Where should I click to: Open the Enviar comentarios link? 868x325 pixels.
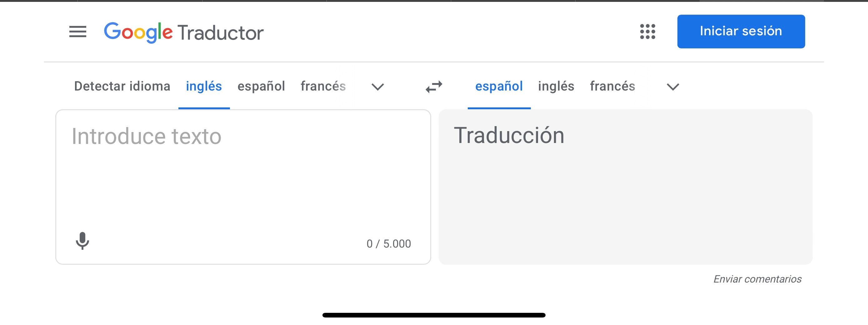[x=757, y=279]
